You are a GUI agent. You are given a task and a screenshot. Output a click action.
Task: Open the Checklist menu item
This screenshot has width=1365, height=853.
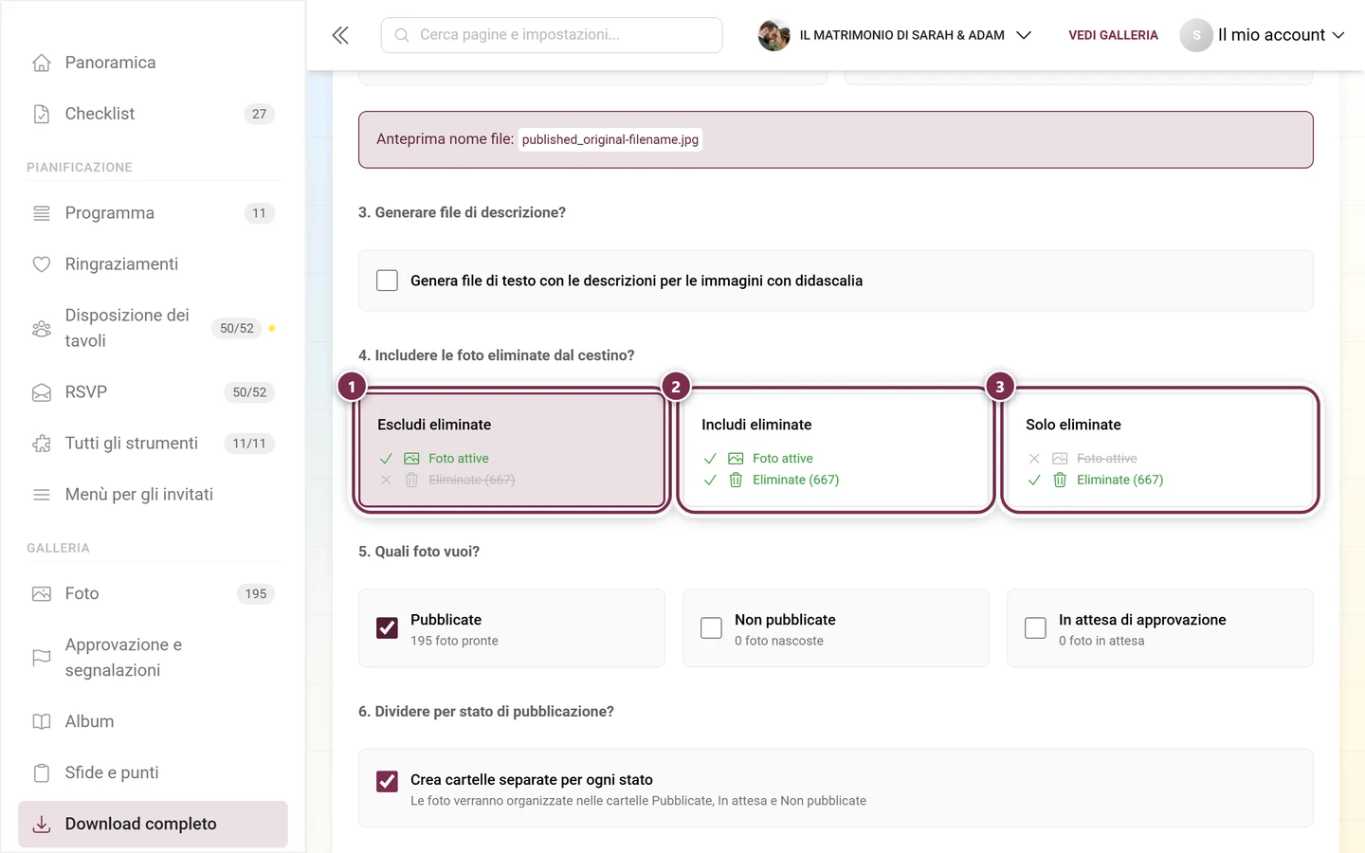(x=153, y=114)
